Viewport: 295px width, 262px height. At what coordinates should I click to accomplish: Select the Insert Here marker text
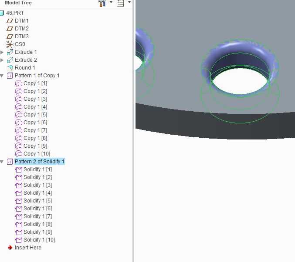[x=28, y=248]
